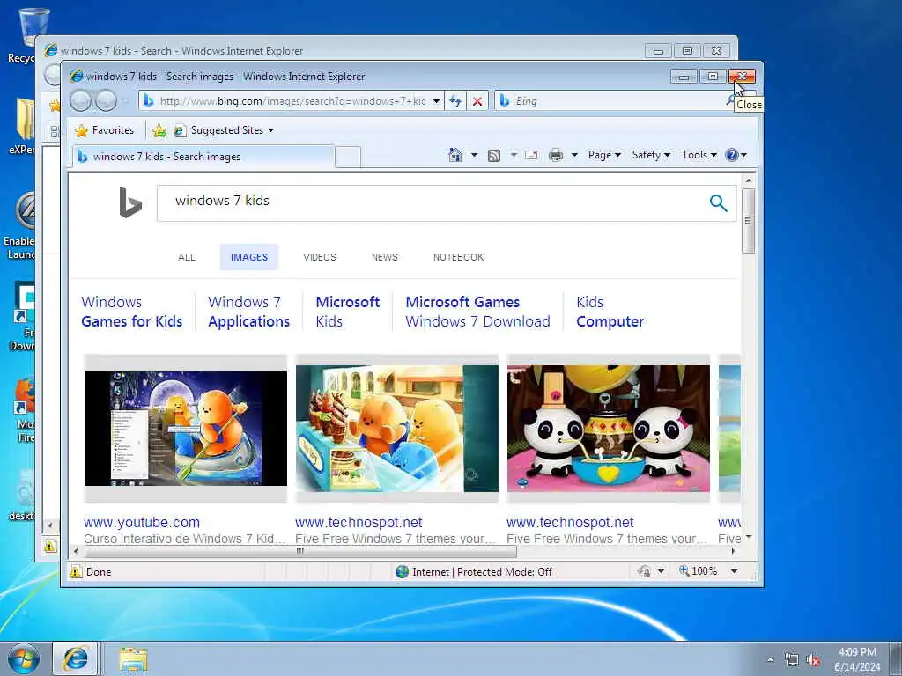Click the Refresh page icon

click(x=455, y=101)
